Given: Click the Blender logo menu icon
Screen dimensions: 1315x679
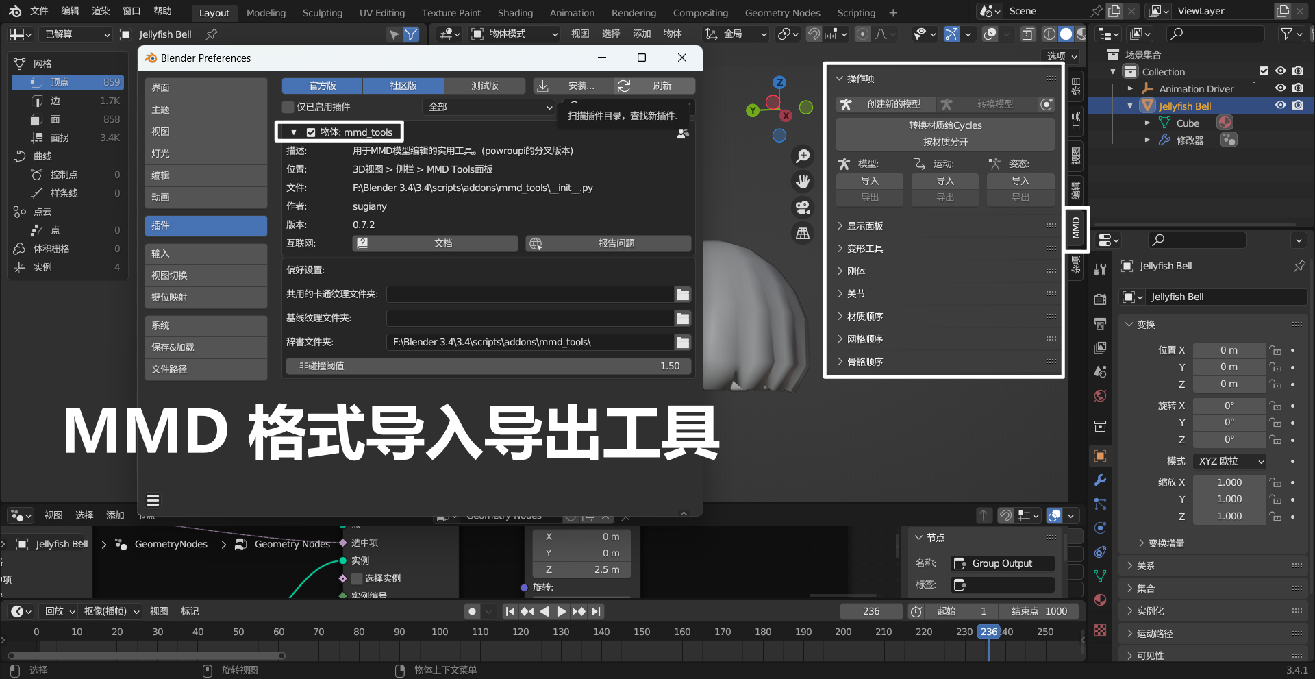Looking at the screenshot, I should point(14,12).
